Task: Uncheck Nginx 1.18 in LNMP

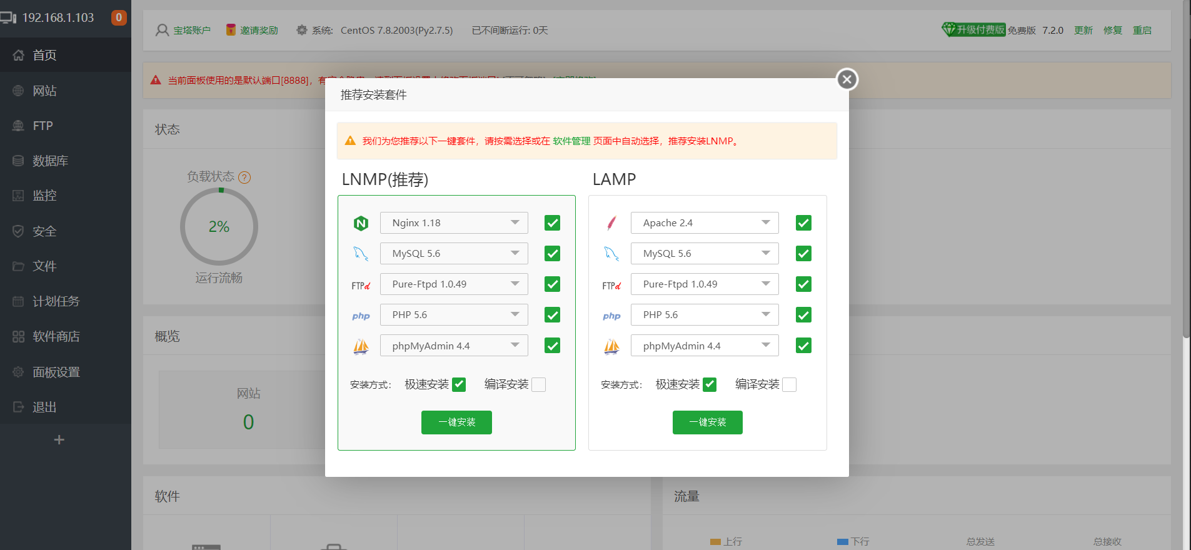Action: 552,223
